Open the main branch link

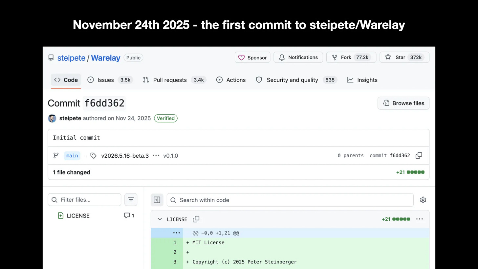pos(72,156)
